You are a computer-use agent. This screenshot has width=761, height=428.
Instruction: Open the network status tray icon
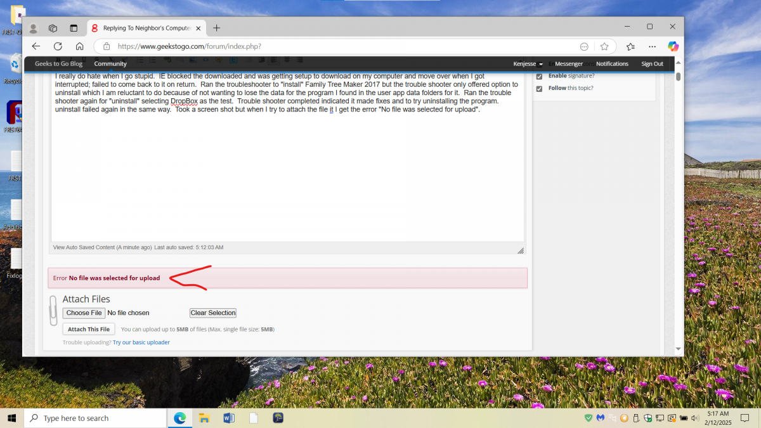click(x=660, y=418)
